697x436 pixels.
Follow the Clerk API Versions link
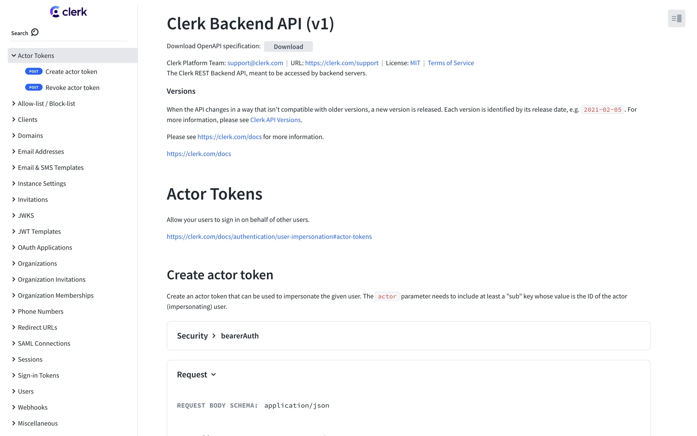click(x=275, y=120)
